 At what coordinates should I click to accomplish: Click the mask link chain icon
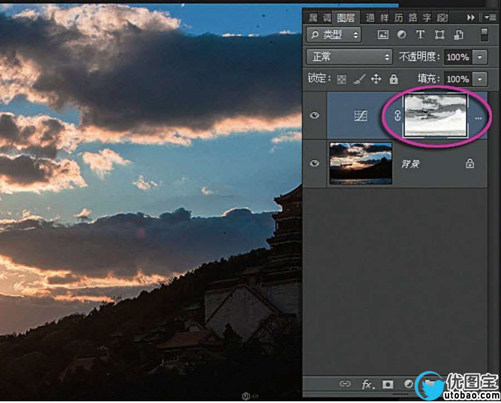click(x=397, y=115)
